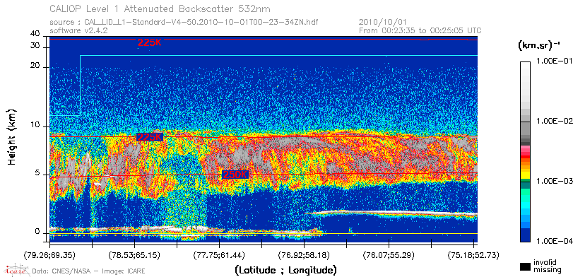Click the '250K' isotherm label
The image size is (573, 277).
235,175
